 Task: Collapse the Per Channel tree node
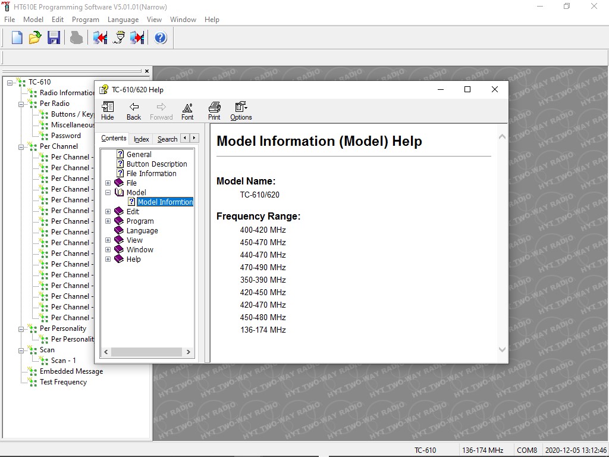tap(21, 147)
